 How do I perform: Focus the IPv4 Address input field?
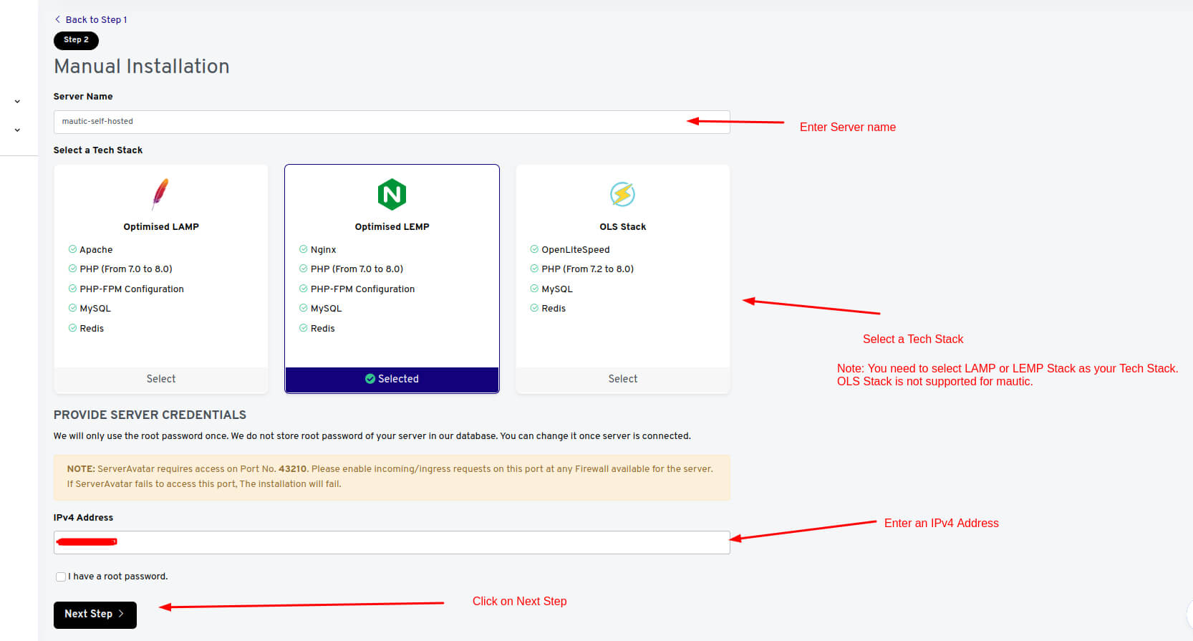pyautogui.click(x=392, y=542)
